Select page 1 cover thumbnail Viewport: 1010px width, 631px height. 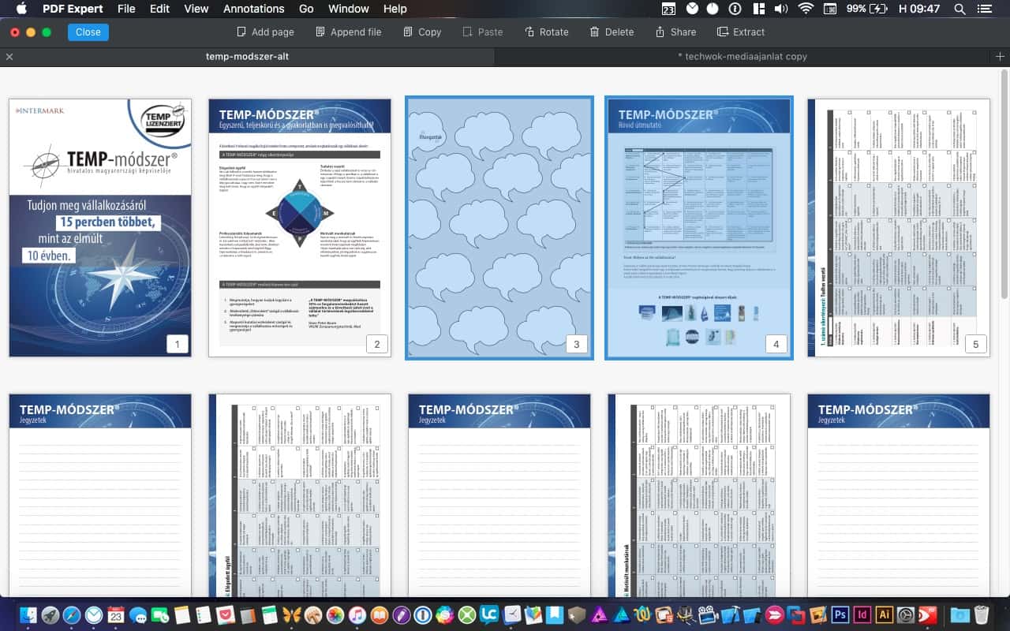(x=100, y=228)
